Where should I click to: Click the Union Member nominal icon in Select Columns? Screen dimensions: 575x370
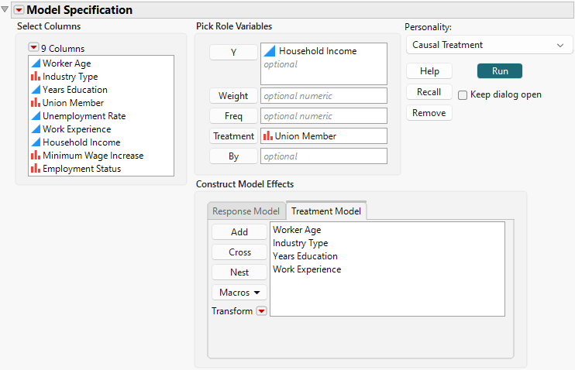tap(36, 103)
